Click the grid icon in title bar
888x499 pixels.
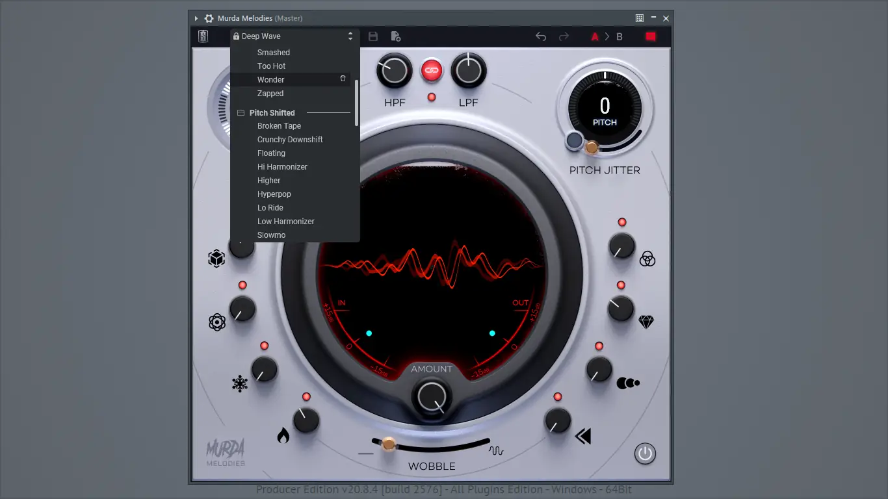(640, 18)
